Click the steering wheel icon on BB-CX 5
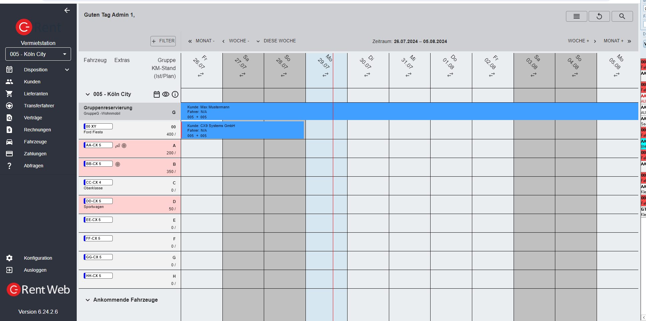646x321 pixels. [x=118, y=164]
